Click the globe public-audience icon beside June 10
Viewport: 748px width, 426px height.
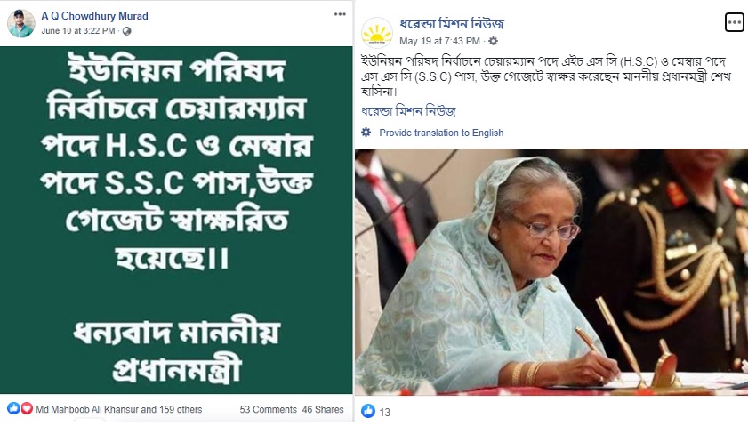pyautogui.click(x=126, y=31)
